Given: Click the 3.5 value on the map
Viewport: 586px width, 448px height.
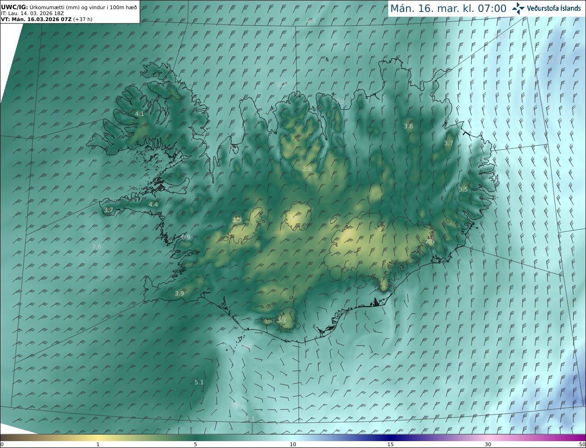Looking at the screenshot, I should click(463, 189).
